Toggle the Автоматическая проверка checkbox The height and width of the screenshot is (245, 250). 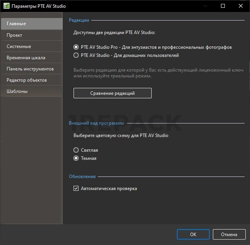[76, 189]
